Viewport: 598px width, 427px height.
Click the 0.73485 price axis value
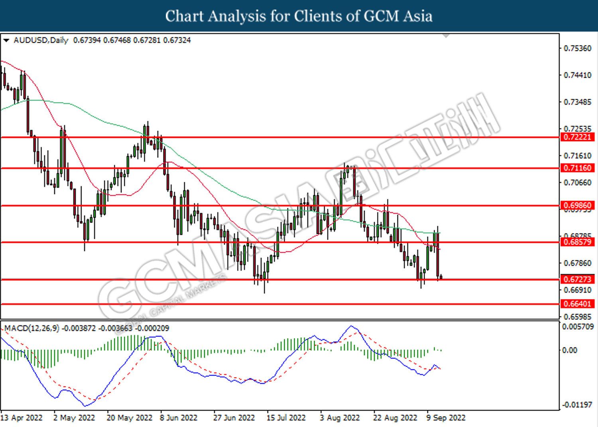point(578,102)
